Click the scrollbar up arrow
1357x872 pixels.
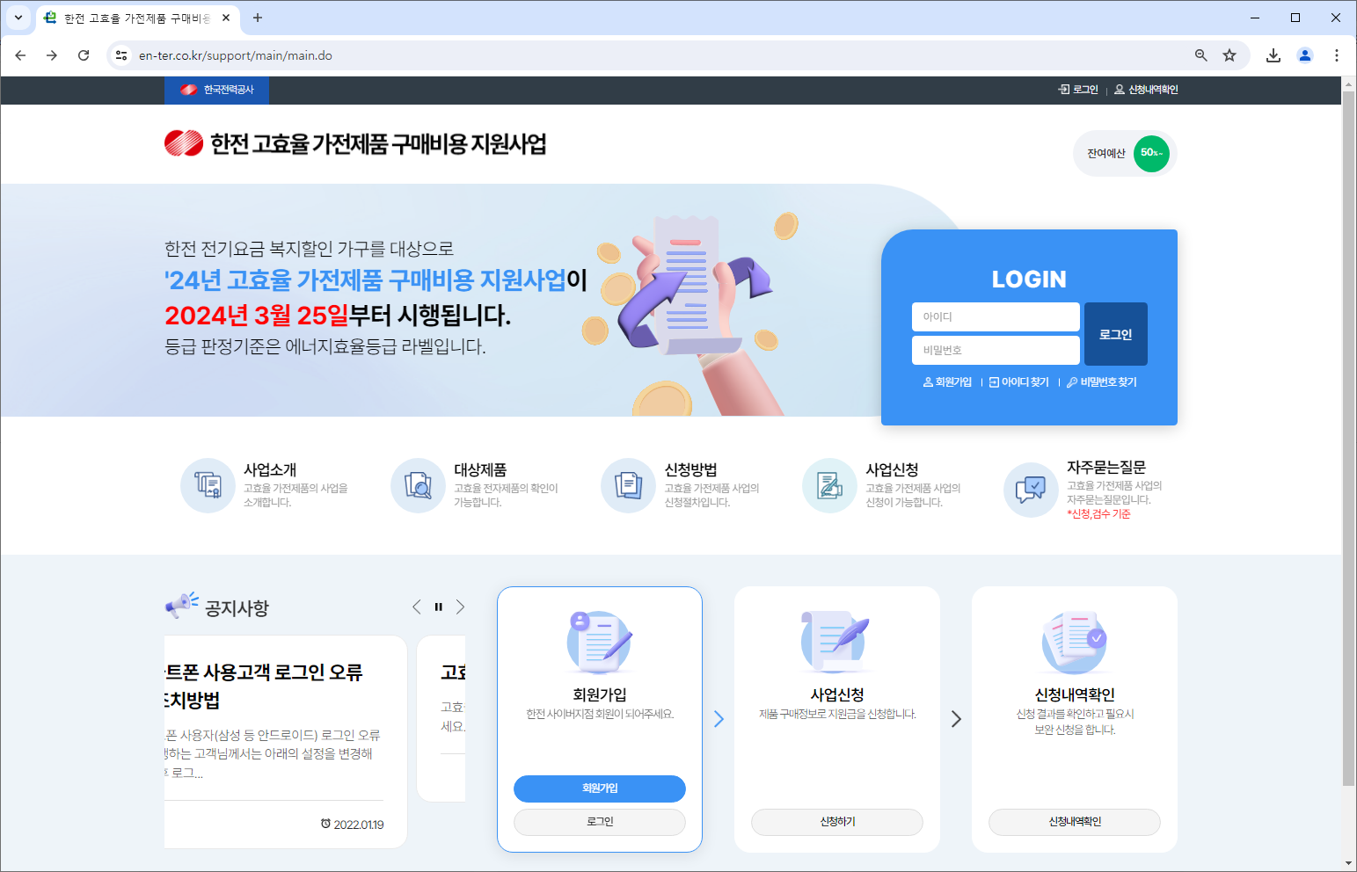tap(1349, 84)
